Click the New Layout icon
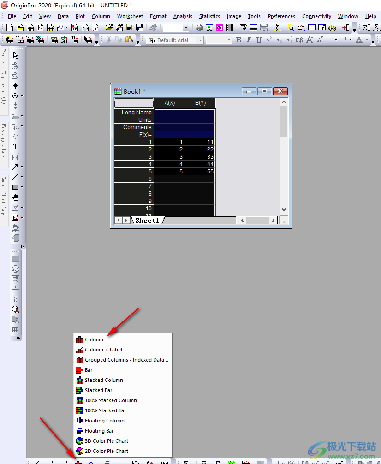381x464 pixels. [x=75, y=28]
